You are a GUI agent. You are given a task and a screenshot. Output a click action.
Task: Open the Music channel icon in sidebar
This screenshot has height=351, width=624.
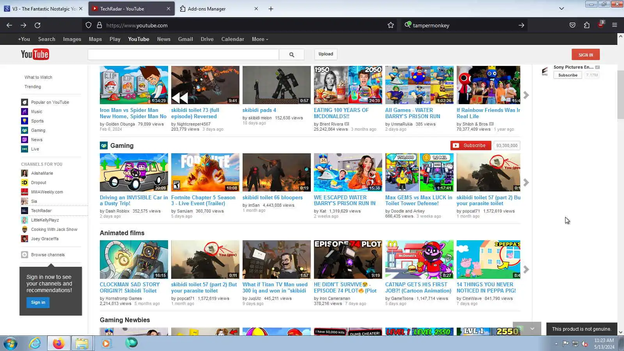pos(25,112)
